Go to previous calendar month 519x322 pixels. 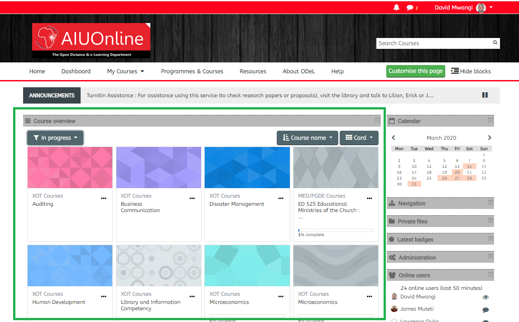click(393, 138)
